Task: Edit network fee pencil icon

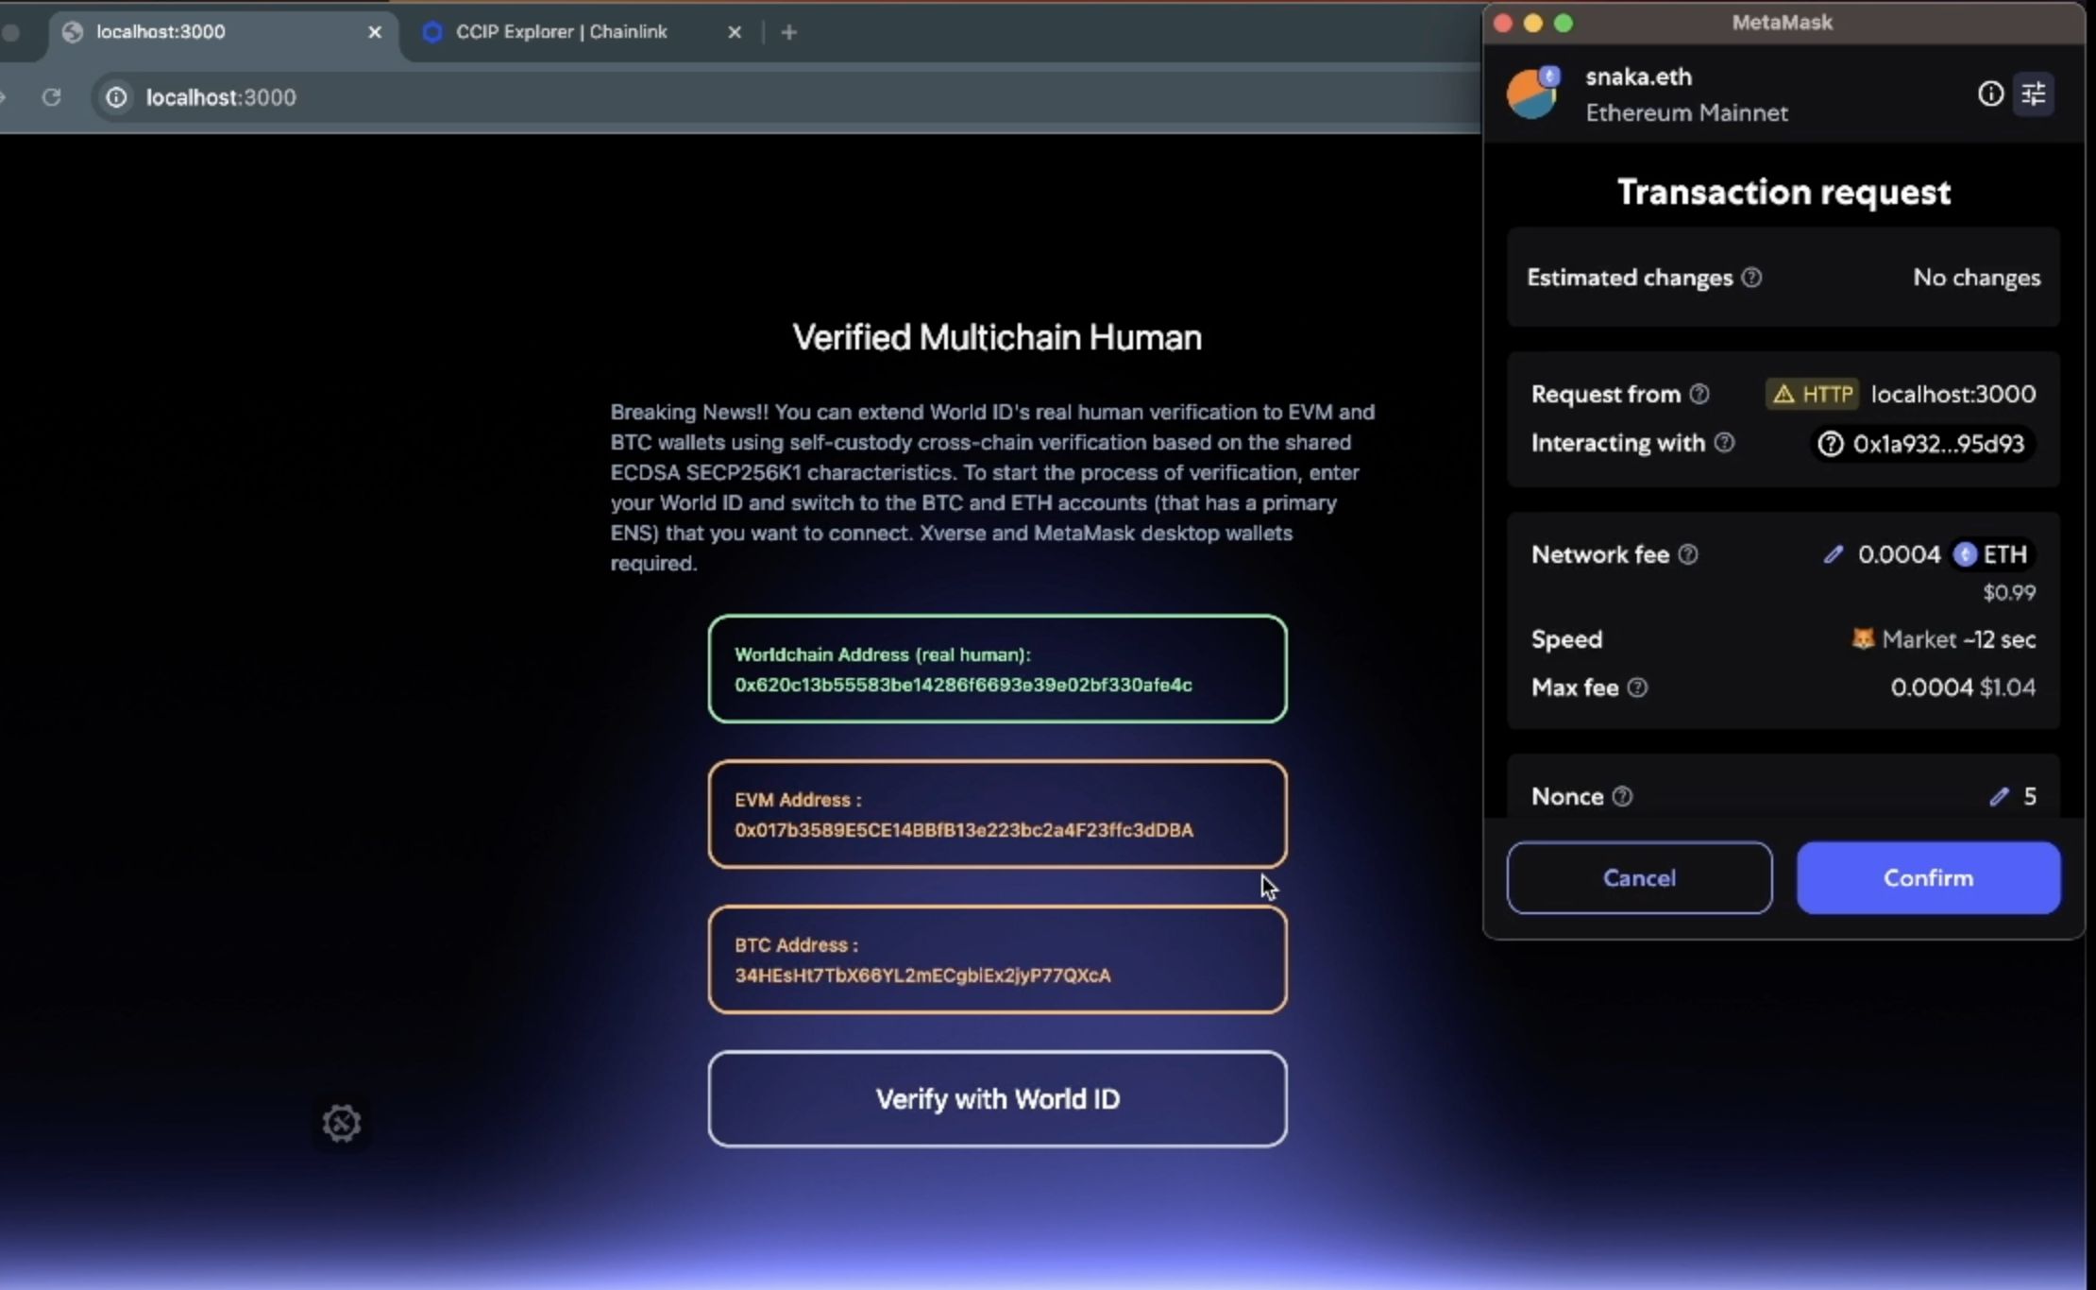Action: tap(1833, 554)
